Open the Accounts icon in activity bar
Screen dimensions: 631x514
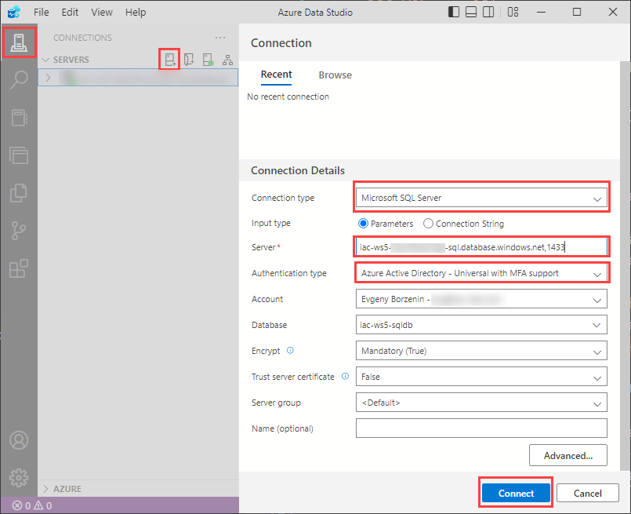click(19, 440)
